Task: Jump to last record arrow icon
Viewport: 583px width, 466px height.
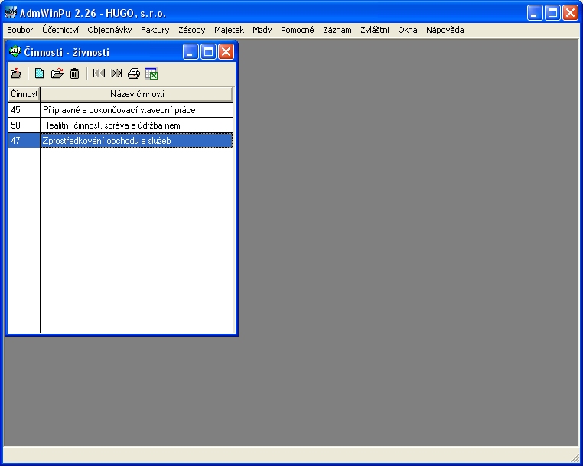Action: click(116, 73)
